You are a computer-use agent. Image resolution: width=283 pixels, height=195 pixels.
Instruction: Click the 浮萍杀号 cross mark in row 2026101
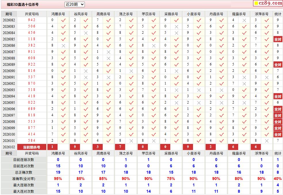coord(267,141)
